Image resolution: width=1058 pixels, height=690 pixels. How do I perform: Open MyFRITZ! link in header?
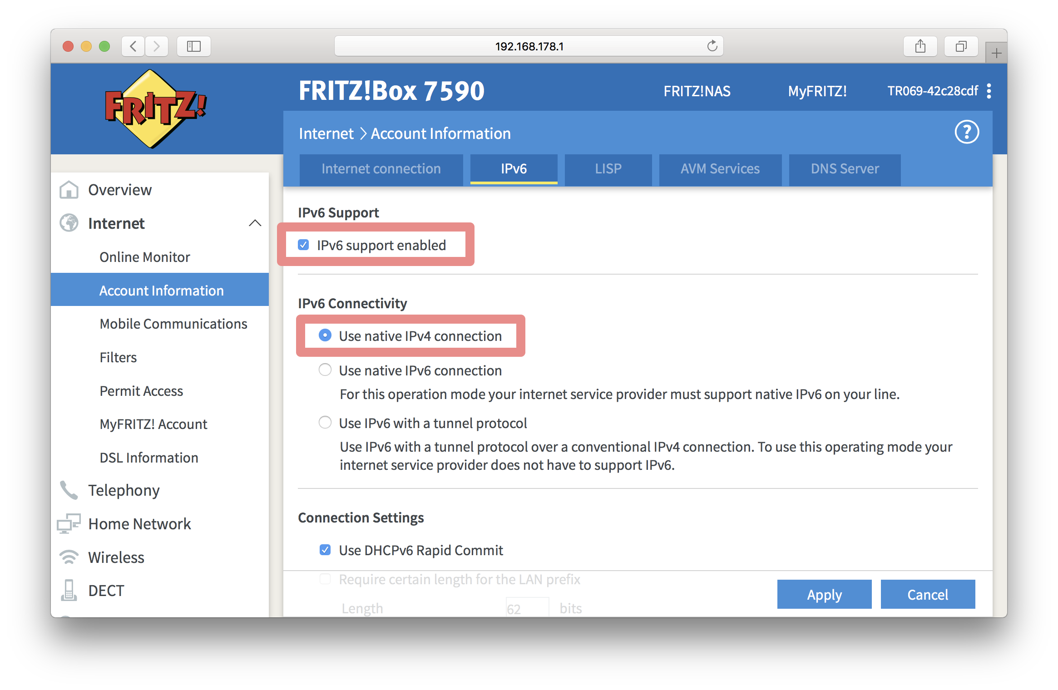(x=817, y=91)
